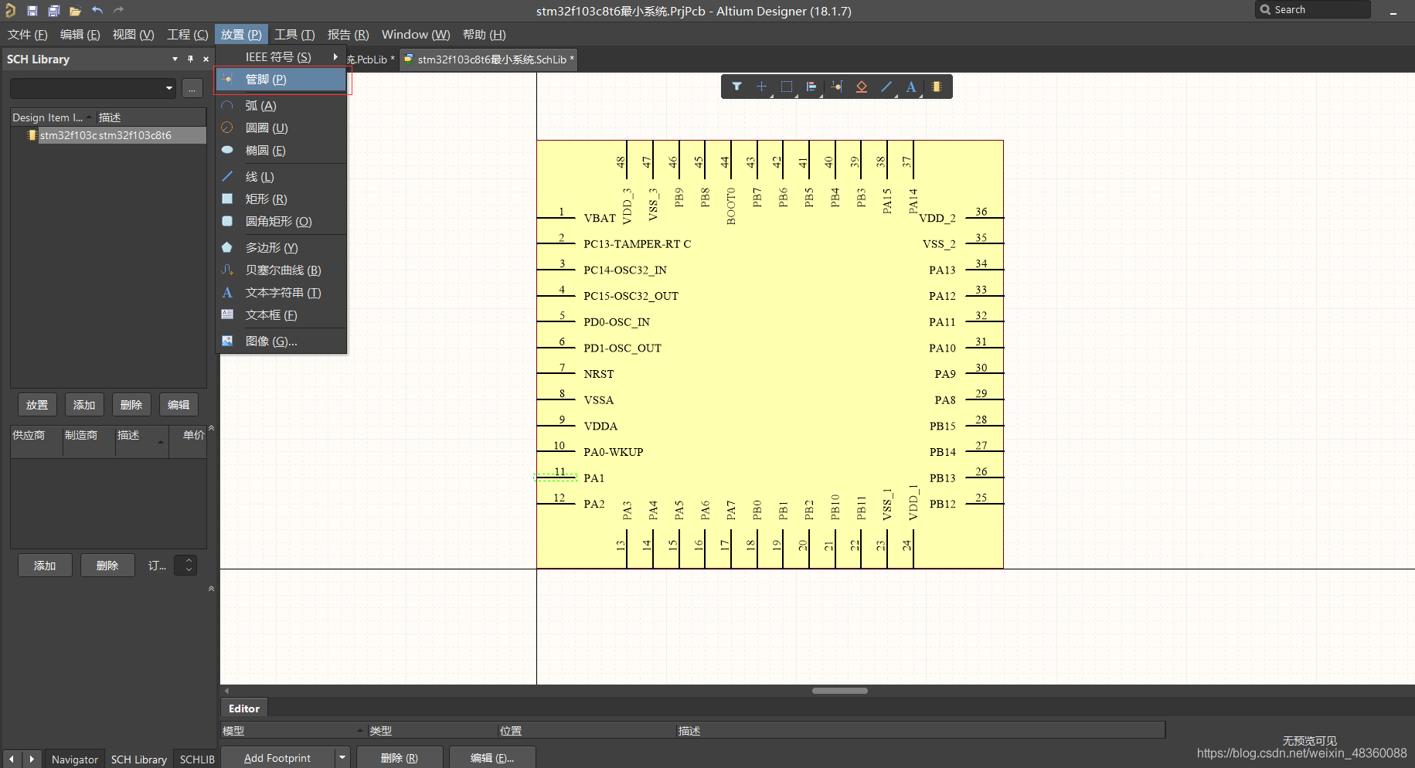The height and width of the screenshot is (768, 1415).
Task: Pick the Place Line tool icon
Action: (886, 87)
